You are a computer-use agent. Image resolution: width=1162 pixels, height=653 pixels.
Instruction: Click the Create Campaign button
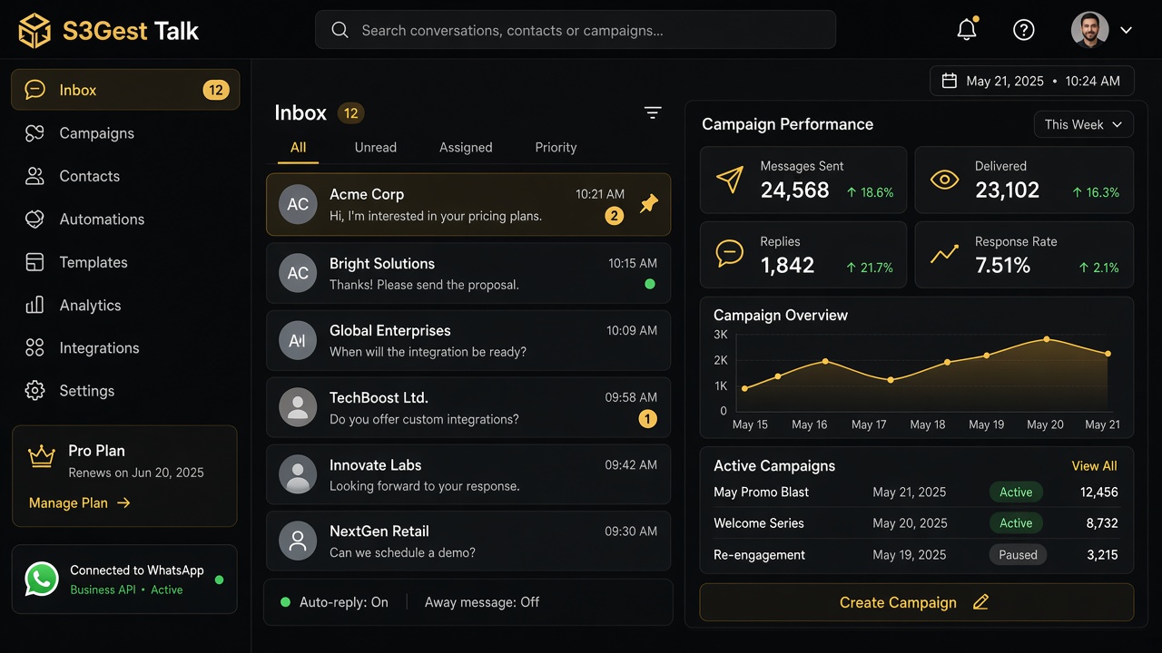click(917, 602)
